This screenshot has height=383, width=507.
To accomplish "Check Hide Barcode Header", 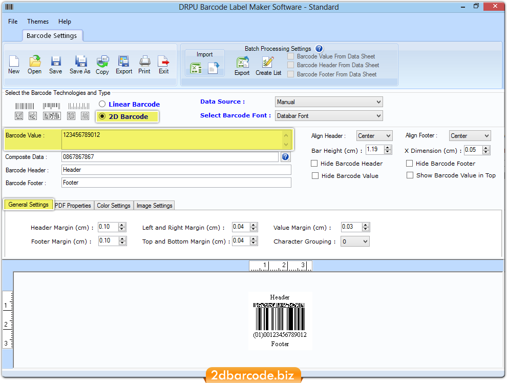I will (314, 164).
